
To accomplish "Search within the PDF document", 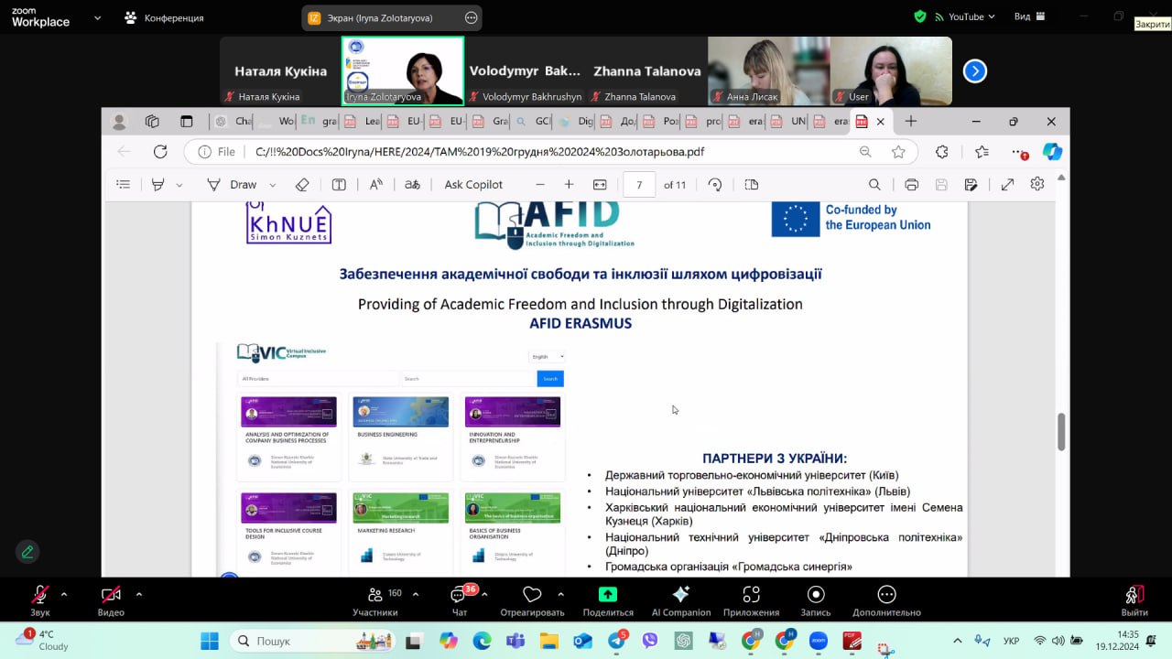I will pos(874,185).
